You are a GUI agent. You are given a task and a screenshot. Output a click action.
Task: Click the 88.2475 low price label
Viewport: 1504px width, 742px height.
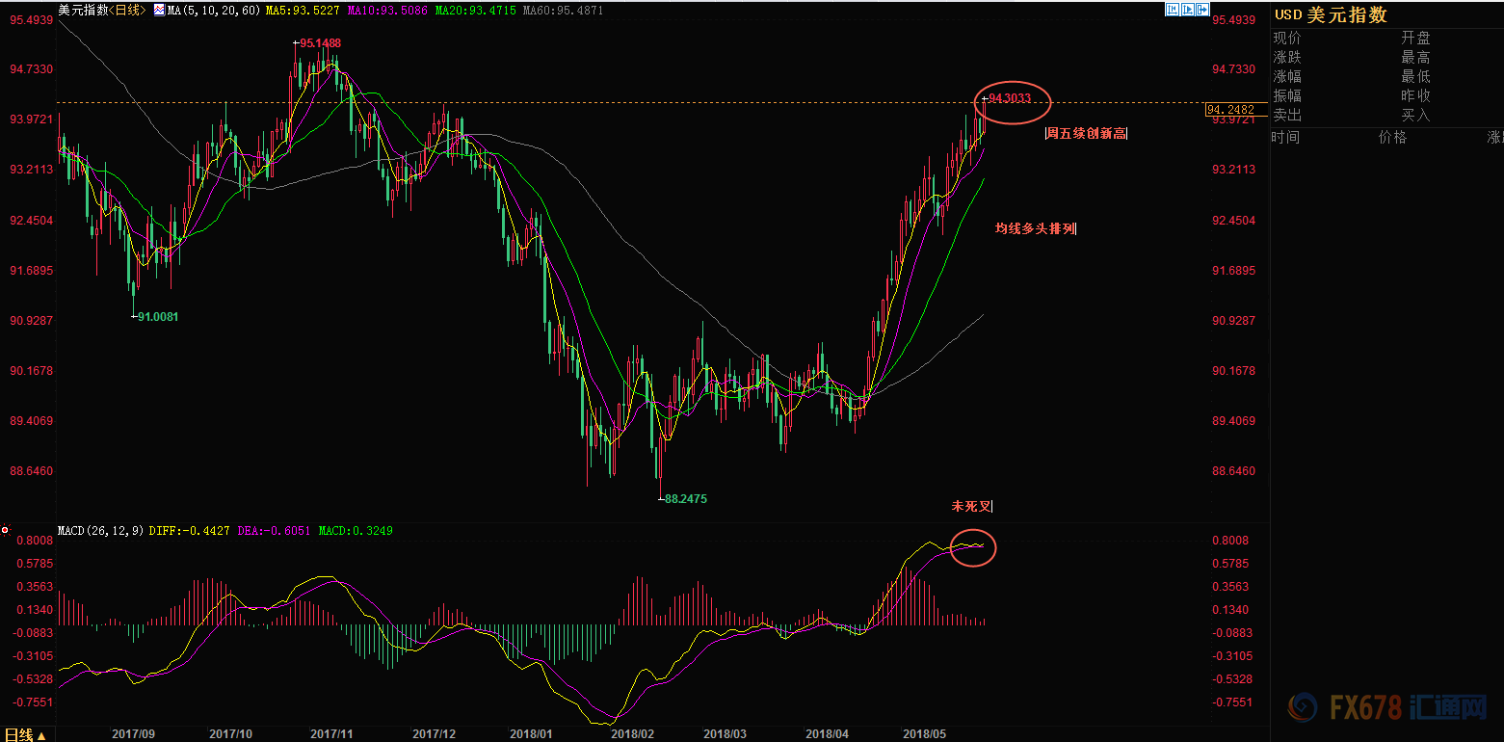click(x=687, y=499)
